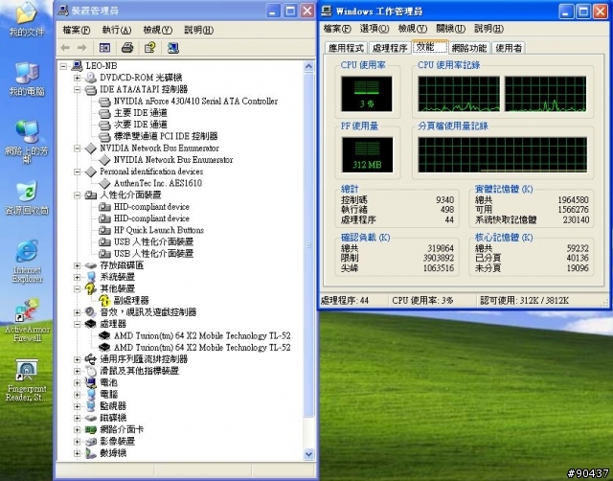The width and height of the screenshot is (613, 481).
Task: Open 關機 menu in Task Manager
Action: coord(450,29)
